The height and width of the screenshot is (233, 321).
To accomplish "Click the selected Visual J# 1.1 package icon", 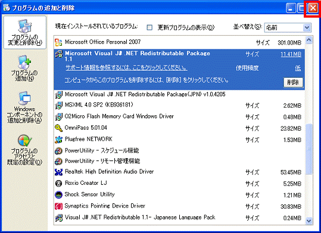I will click(x=59, y=53).
